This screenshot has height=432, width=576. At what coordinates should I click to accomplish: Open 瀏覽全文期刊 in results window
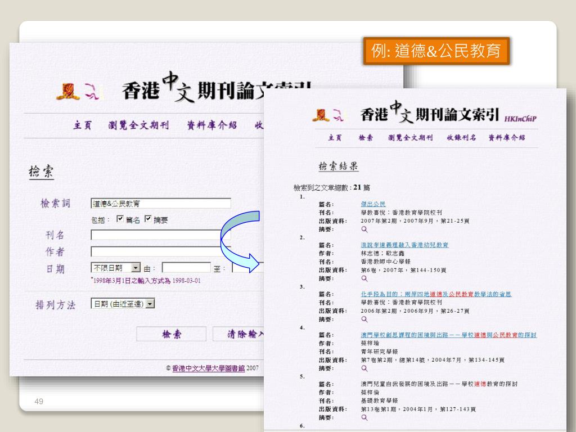point(410,138)
